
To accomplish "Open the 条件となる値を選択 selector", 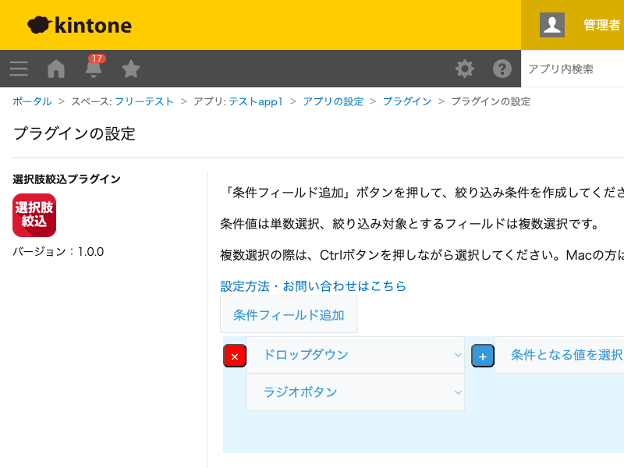I will pos(559,355).
